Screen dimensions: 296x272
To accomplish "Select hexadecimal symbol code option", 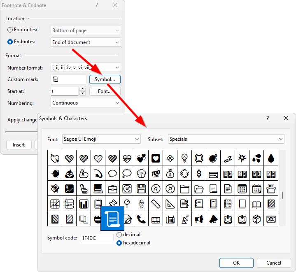I will tap(119, 243).
